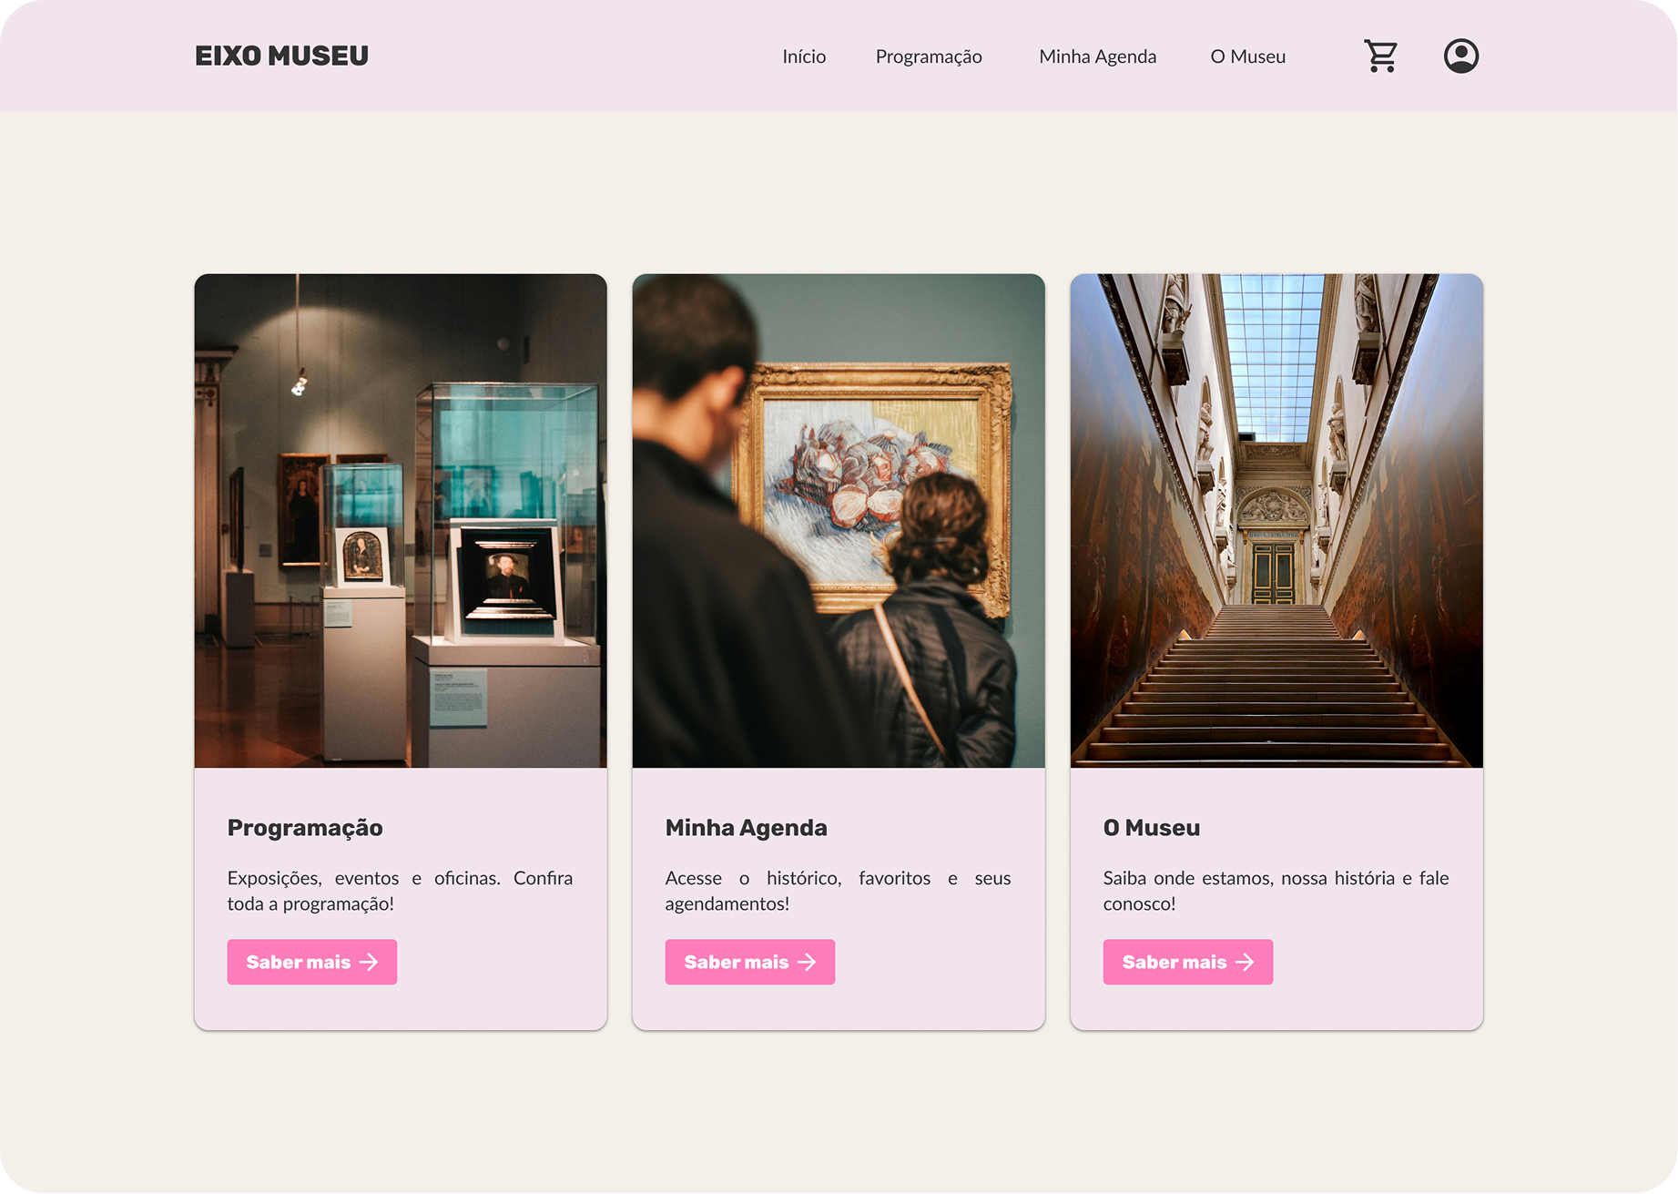
Task: Click arrow icon on Minha Agenda card button
Action: pos(807,962)
